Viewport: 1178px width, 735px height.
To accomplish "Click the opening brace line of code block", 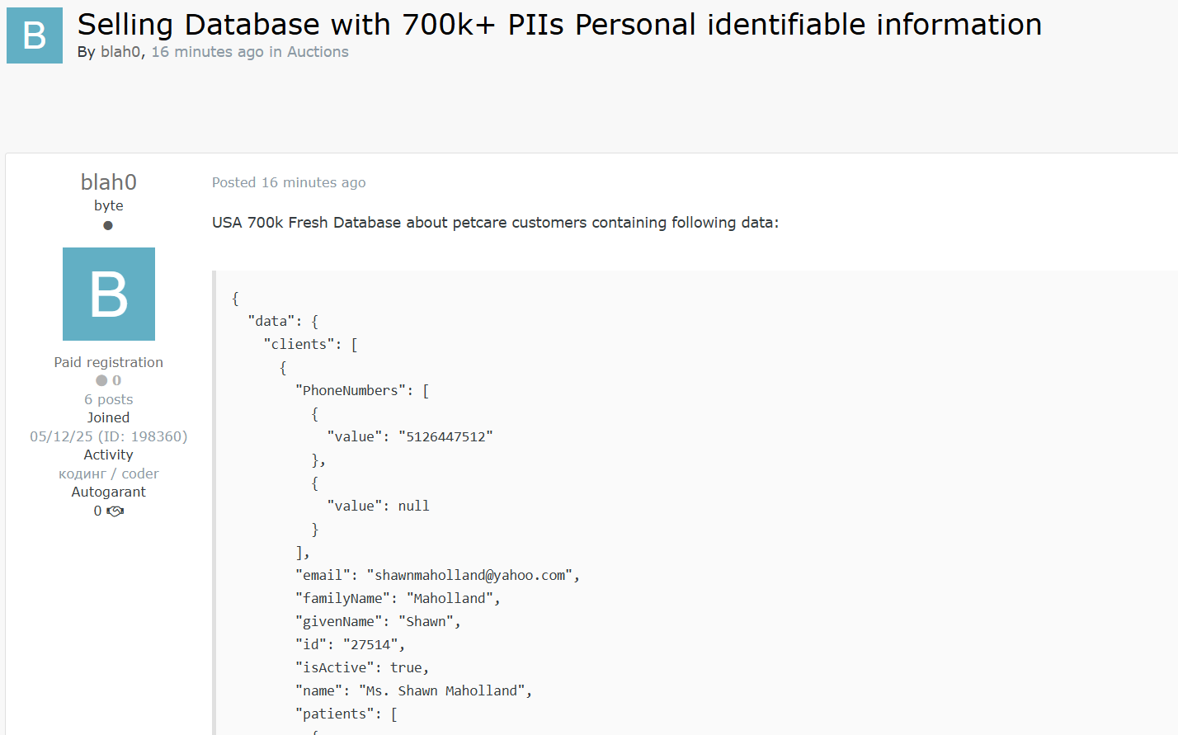I will pos(235,299).
